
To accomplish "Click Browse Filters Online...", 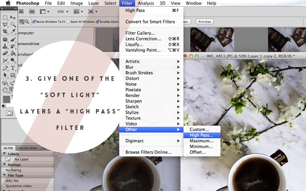I will [x=151, y=152].
